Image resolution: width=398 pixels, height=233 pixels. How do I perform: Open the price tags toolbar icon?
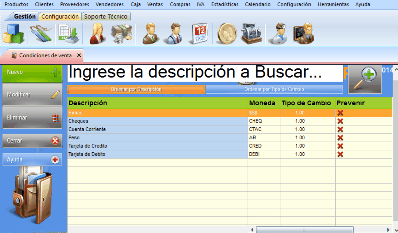(x=41, y=33)
